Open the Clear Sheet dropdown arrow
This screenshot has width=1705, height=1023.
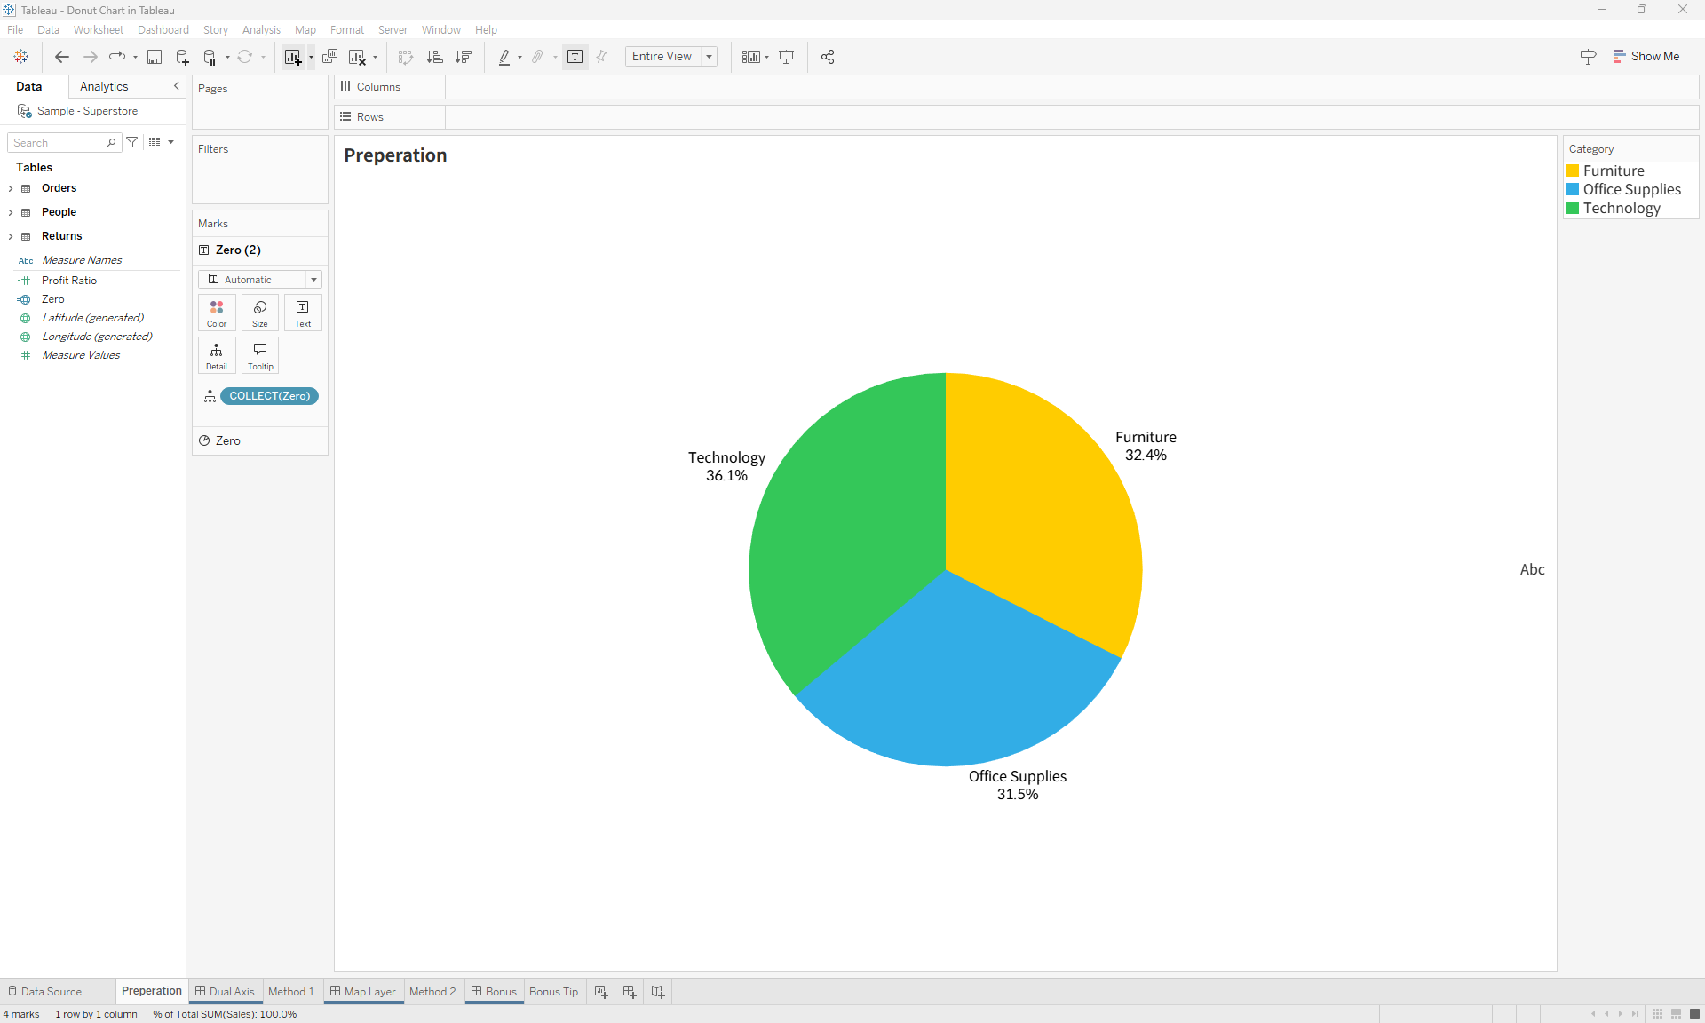[375, 58]
